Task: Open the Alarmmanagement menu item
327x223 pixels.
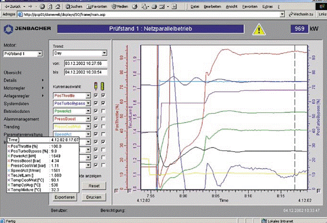Action: coord(21,119)
